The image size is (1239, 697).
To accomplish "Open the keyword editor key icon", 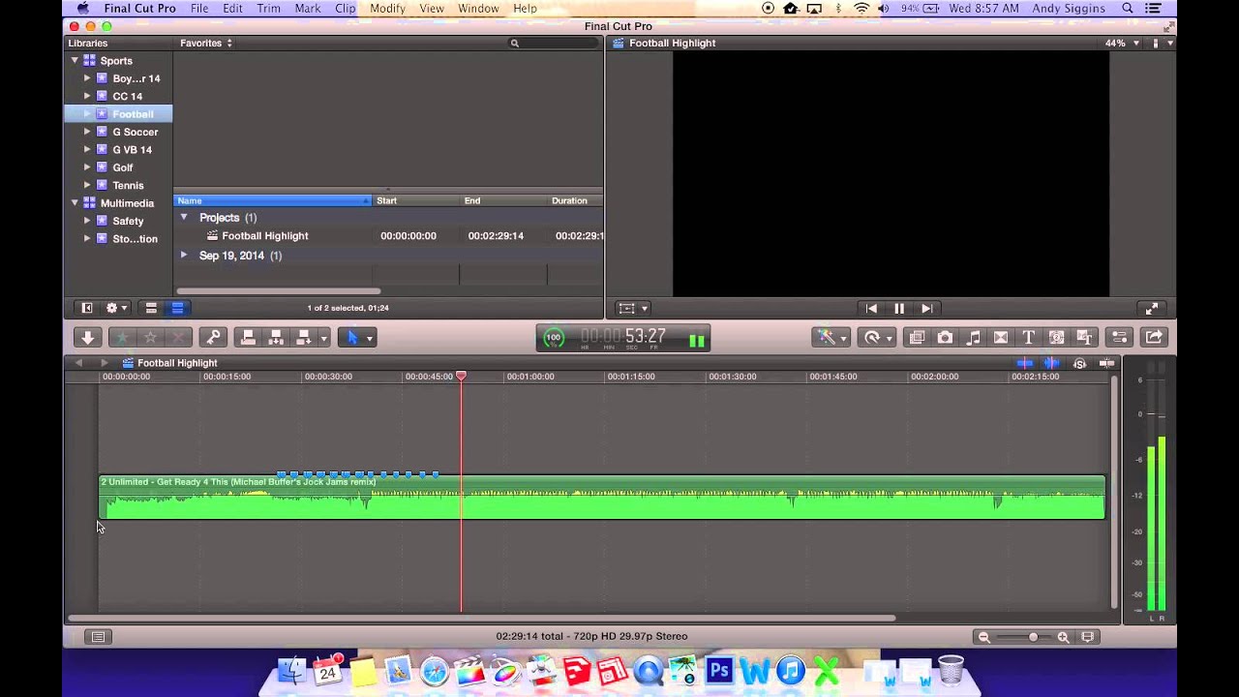I will pyautogui.click(x=213, y=337).
